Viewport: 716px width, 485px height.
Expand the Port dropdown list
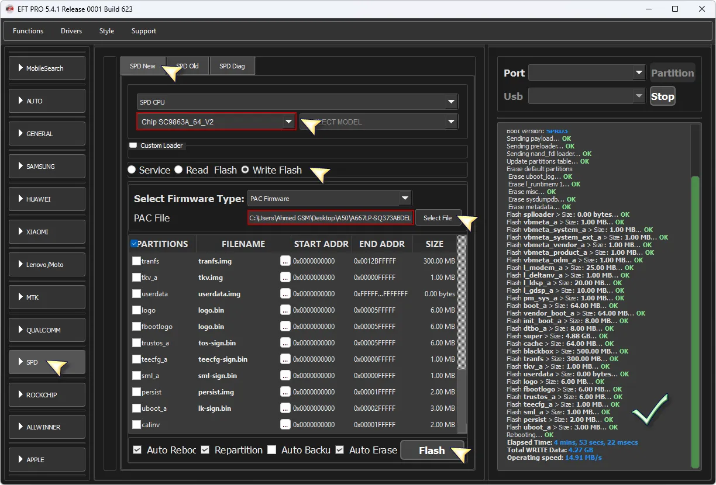639,73
